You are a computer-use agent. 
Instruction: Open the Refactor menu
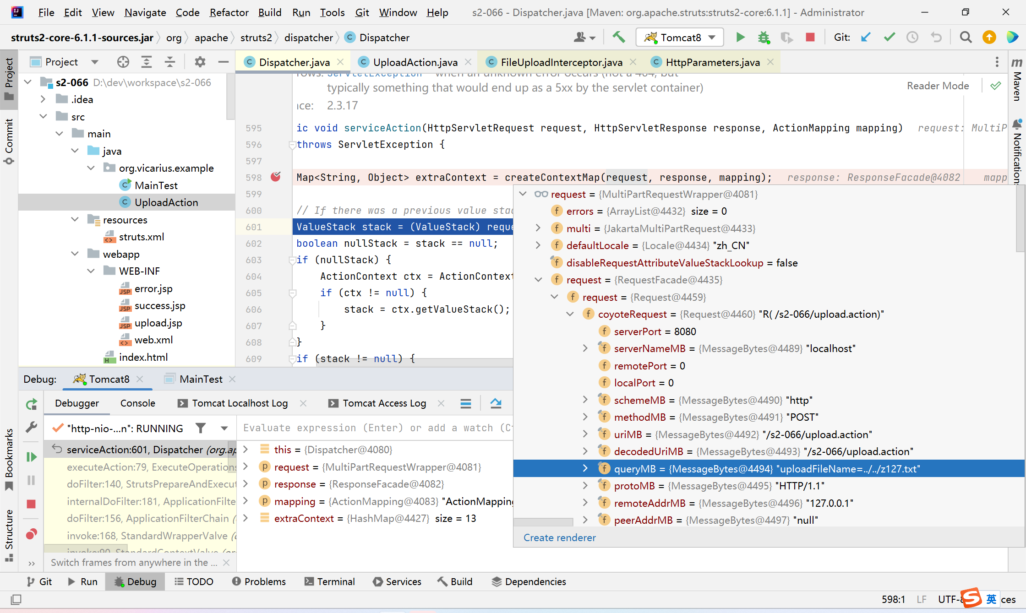(229, 12)
